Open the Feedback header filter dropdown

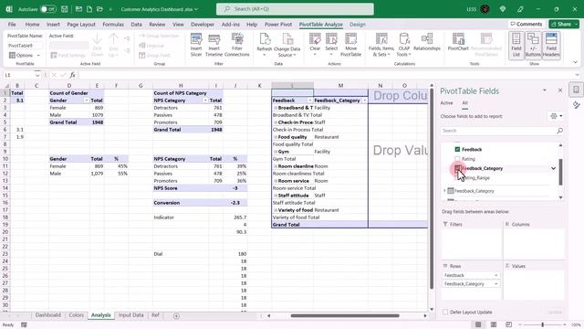pyautogui.click(x=309, y=101)
